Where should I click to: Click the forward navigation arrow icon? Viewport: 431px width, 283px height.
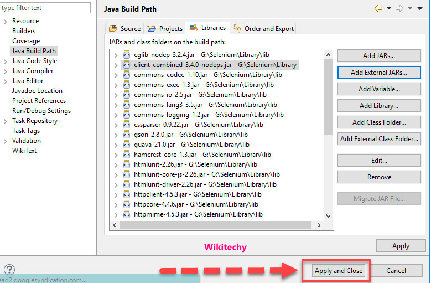coord(398,9)
